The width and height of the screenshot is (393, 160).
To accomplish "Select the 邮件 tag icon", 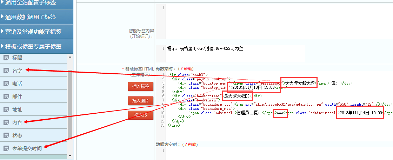I will 6,96.
